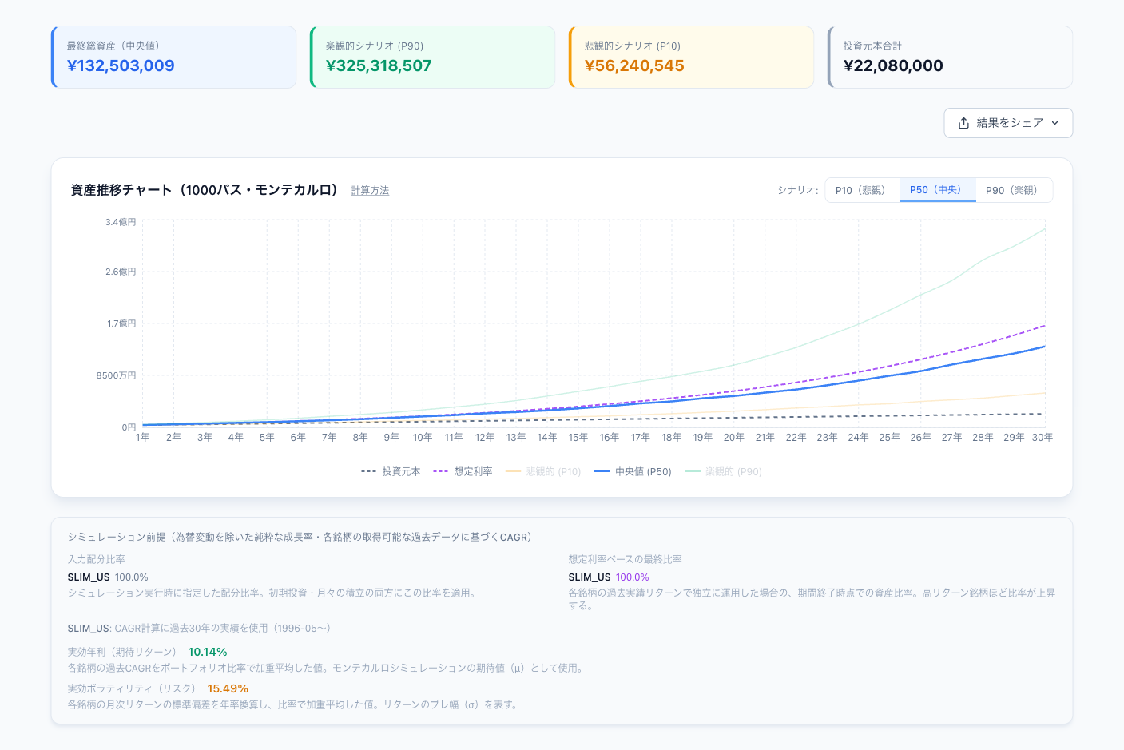Click the 悲観的シナリオ (P10) summary card
Screen dimensions: 1124x750
pos(691,57)
